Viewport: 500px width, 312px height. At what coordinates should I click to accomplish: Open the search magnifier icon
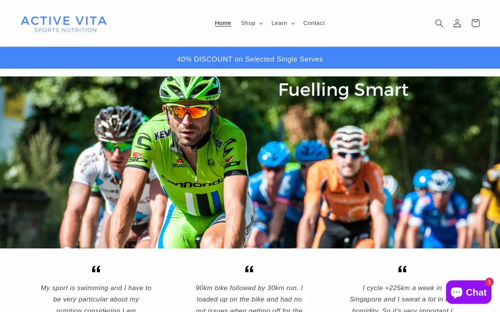tap(439, 23)
